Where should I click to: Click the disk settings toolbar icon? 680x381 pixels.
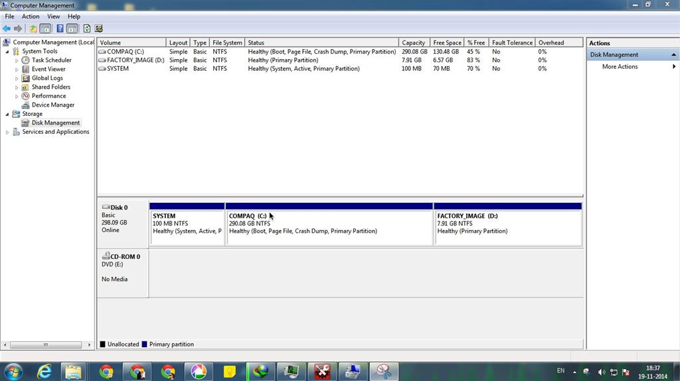pyautogui.click(x=99, y=28)
